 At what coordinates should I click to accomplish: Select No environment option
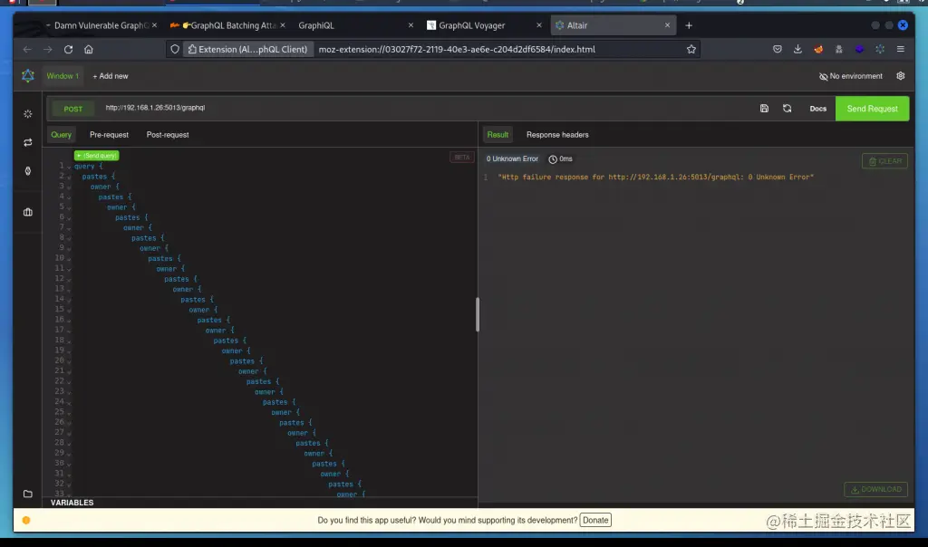click(x=850, y=76)
